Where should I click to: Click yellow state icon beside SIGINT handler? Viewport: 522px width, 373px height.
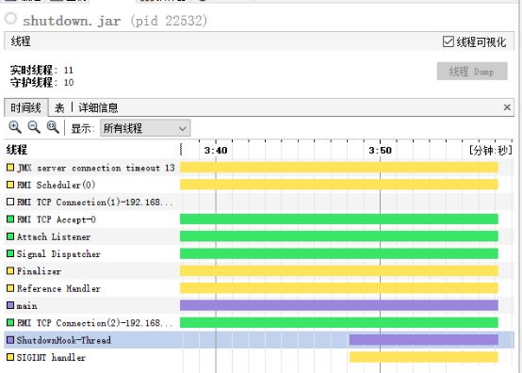pyautogui.click(x=10, y=357)
